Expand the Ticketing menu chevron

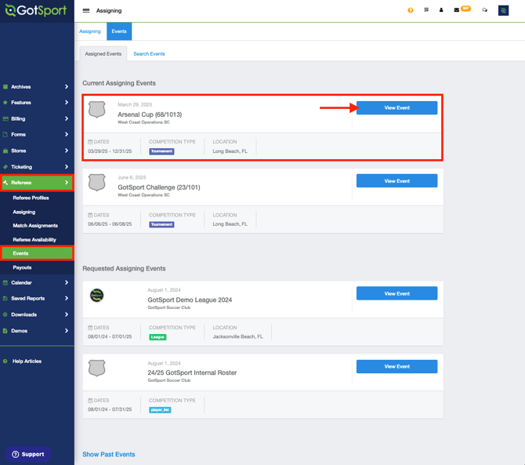(x=67, y=167)
